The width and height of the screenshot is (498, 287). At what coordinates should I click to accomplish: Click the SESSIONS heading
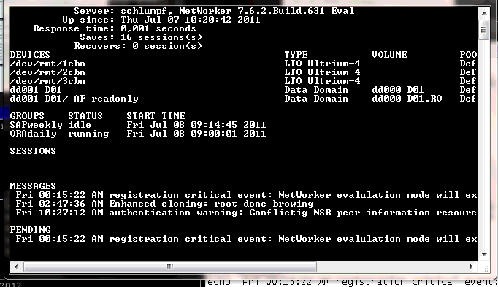coord(33,151)
